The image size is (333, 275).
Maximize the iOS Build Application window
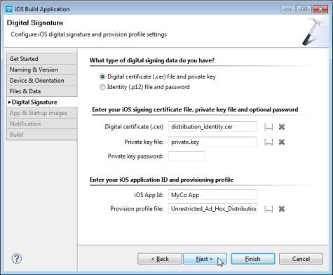click(304, 9)
